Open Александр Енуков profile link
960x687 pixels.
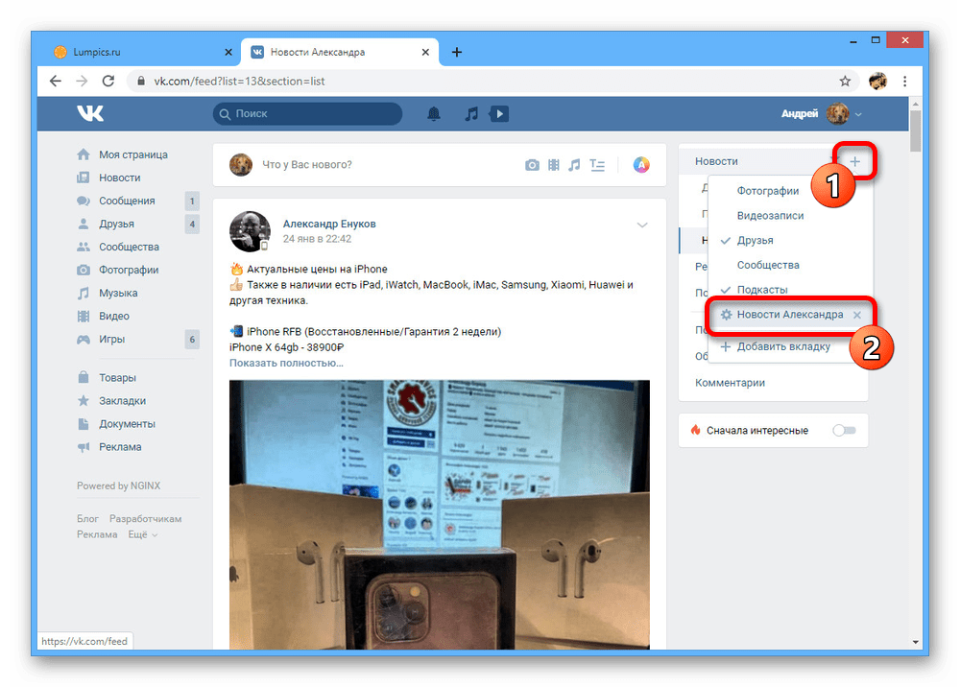coord(329,224)
